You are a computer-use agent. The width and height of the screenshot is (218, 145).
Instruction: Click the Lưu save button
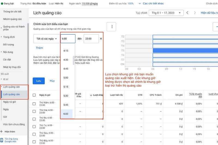click(39, 81)
